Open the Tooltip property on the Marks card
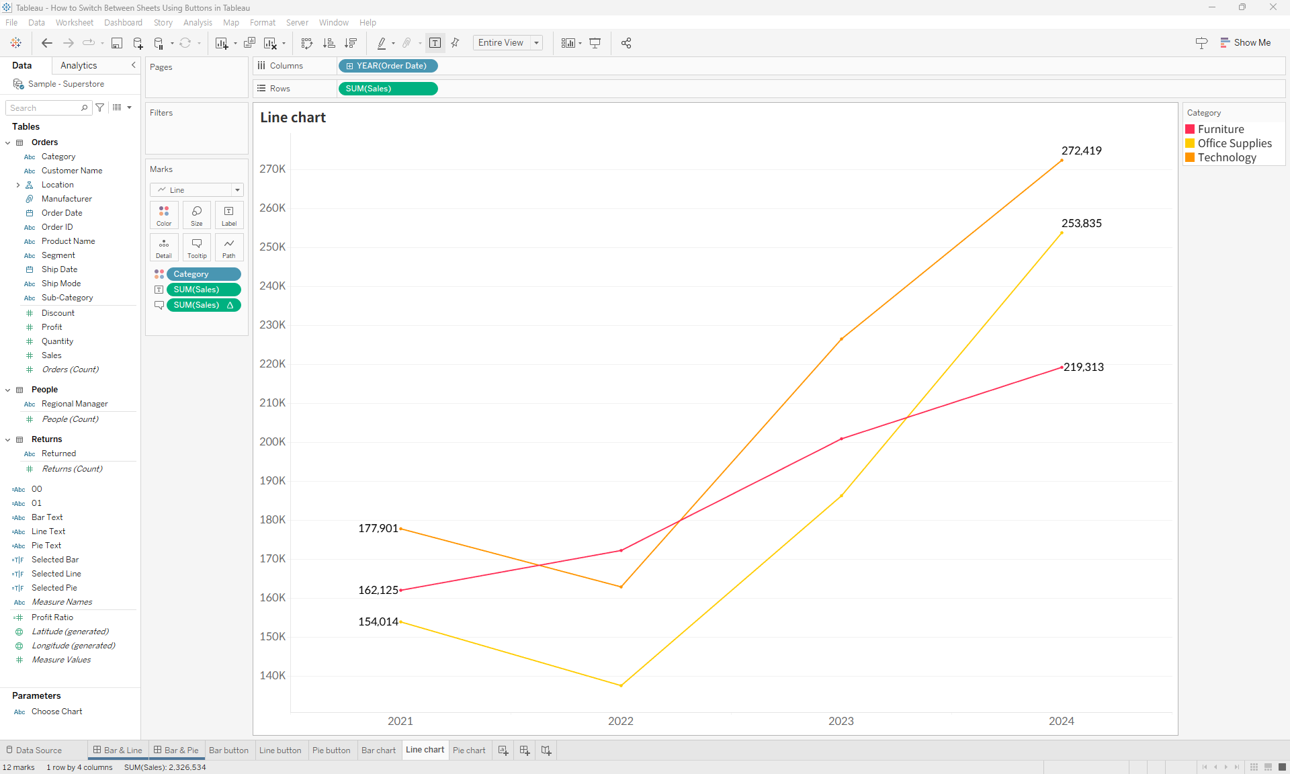 click(196, 247)
